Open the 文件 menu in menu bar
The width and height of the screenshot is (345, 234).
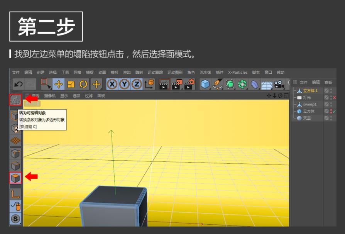click(x=16, y=73)
